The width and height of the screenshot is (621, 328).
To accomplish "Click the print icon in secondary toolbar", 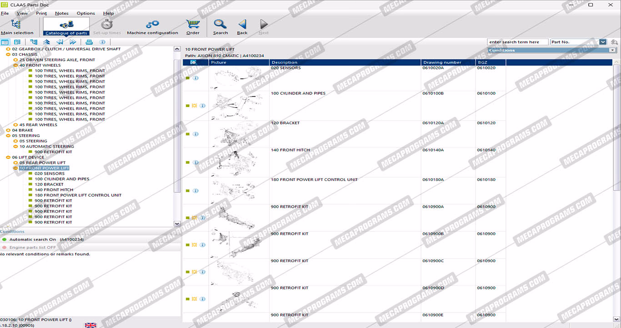I will [90, 42].
